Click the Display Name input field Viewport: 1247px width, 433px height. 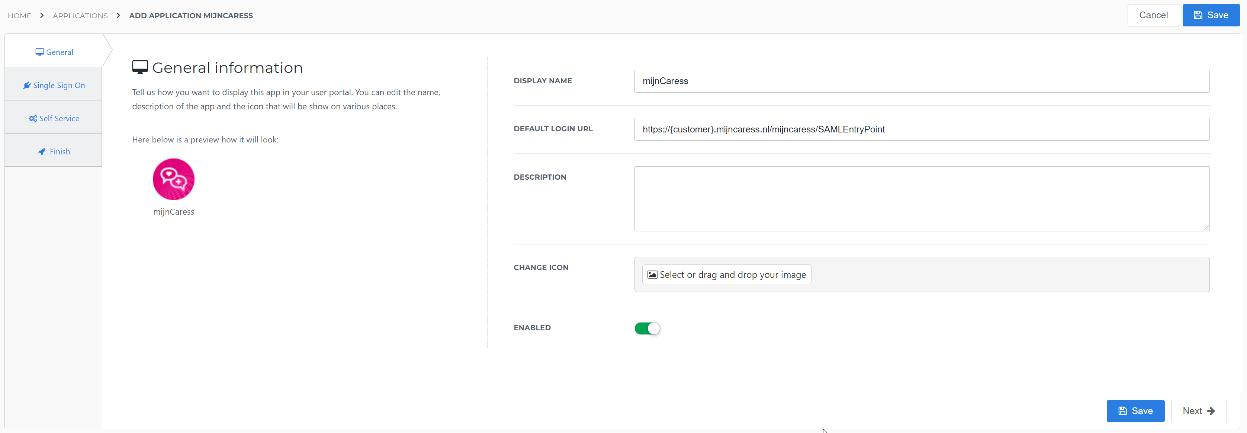tap(921, 81)
